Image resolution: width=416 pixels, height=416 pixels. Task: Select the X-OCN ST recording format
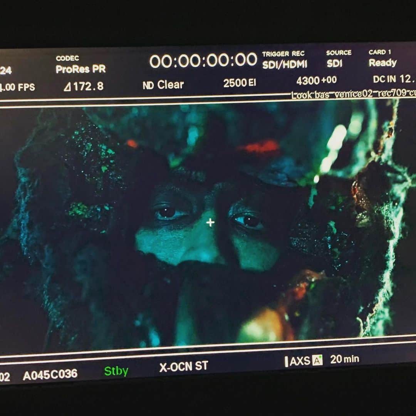pos(184,366)
